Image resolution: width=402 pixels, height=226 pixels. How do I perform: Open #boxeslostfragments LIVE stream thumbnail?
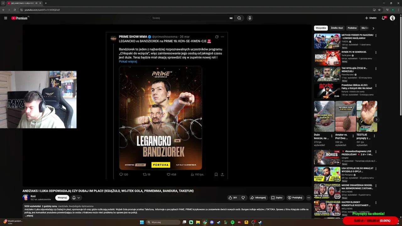[x=327, y=157]
